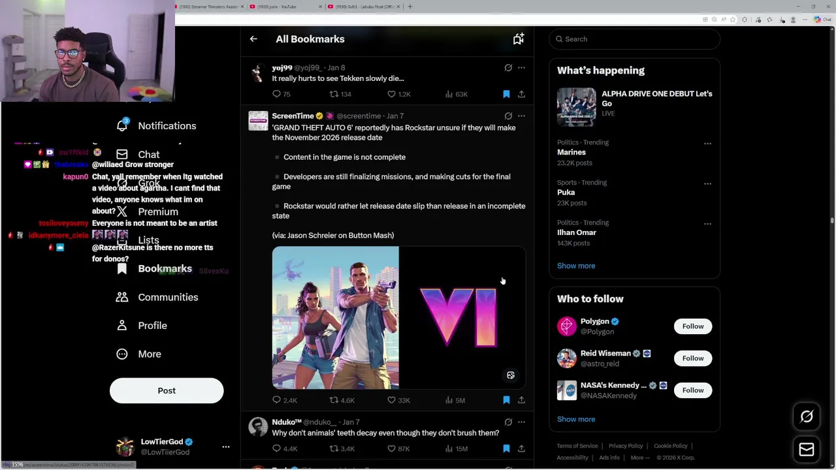Click the Post button
Image resolution: width=836 pixels, height=470 pixels.
tap(167, 390)
